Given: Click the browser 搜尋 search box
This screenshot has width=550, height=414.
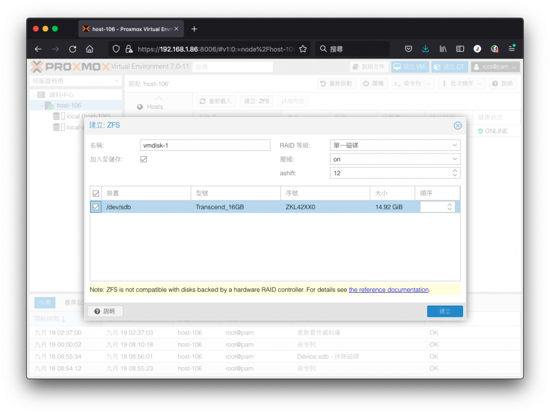Looking at the screenshot, I should point(352,49).
